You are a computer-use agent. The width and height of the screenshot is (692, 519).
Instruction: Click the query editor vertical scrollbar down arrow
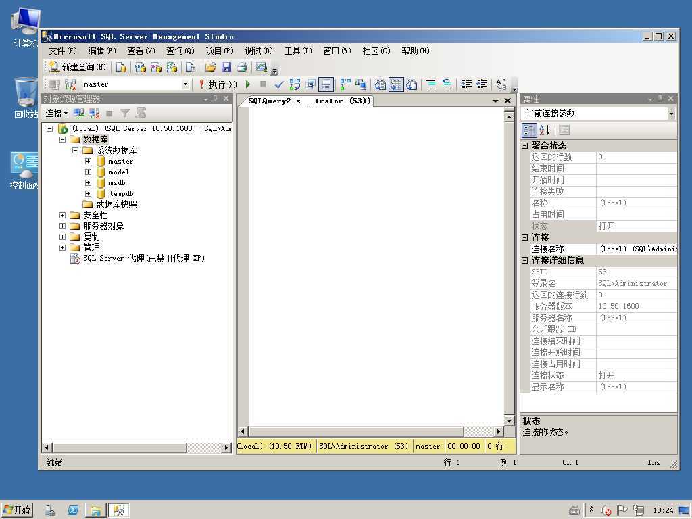(x=509, y=420)
